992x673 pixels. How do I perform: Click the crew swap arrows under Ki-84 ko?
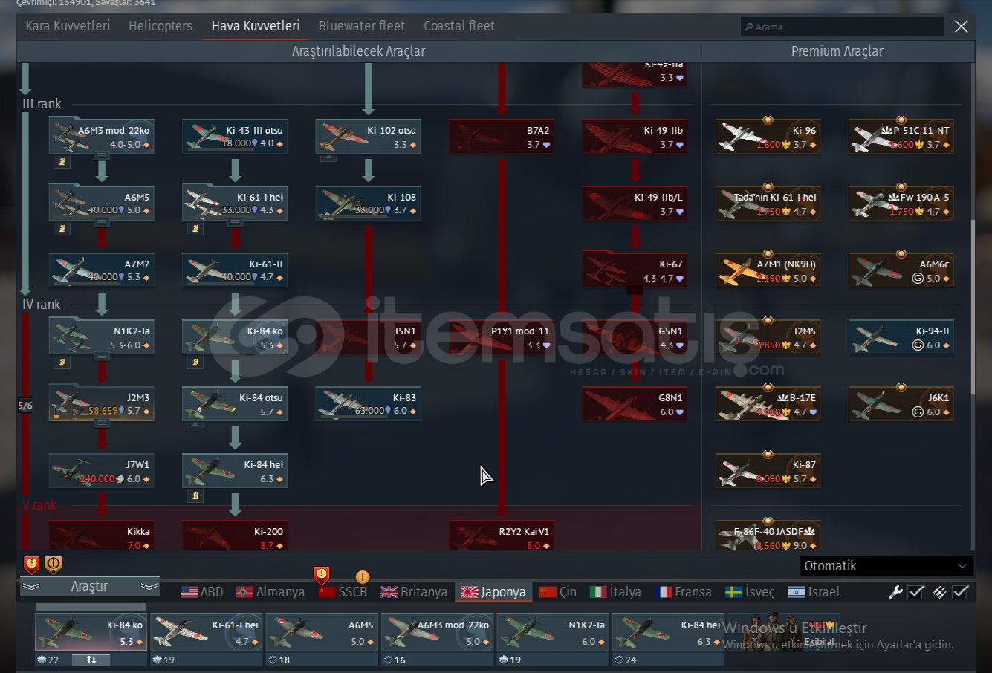point(91,660)
